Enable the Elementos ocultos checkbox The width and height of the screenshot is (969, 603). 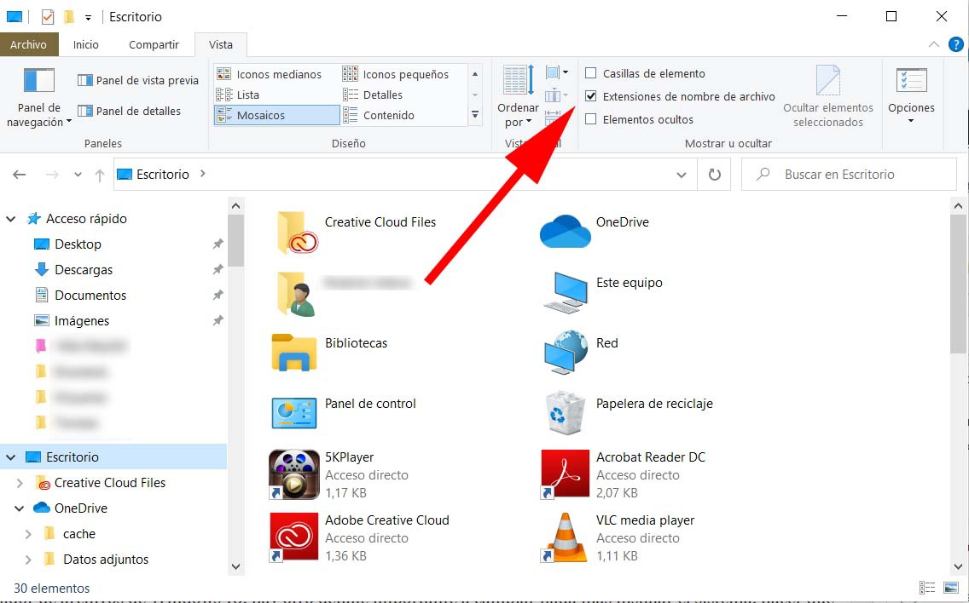click(591, 119)
